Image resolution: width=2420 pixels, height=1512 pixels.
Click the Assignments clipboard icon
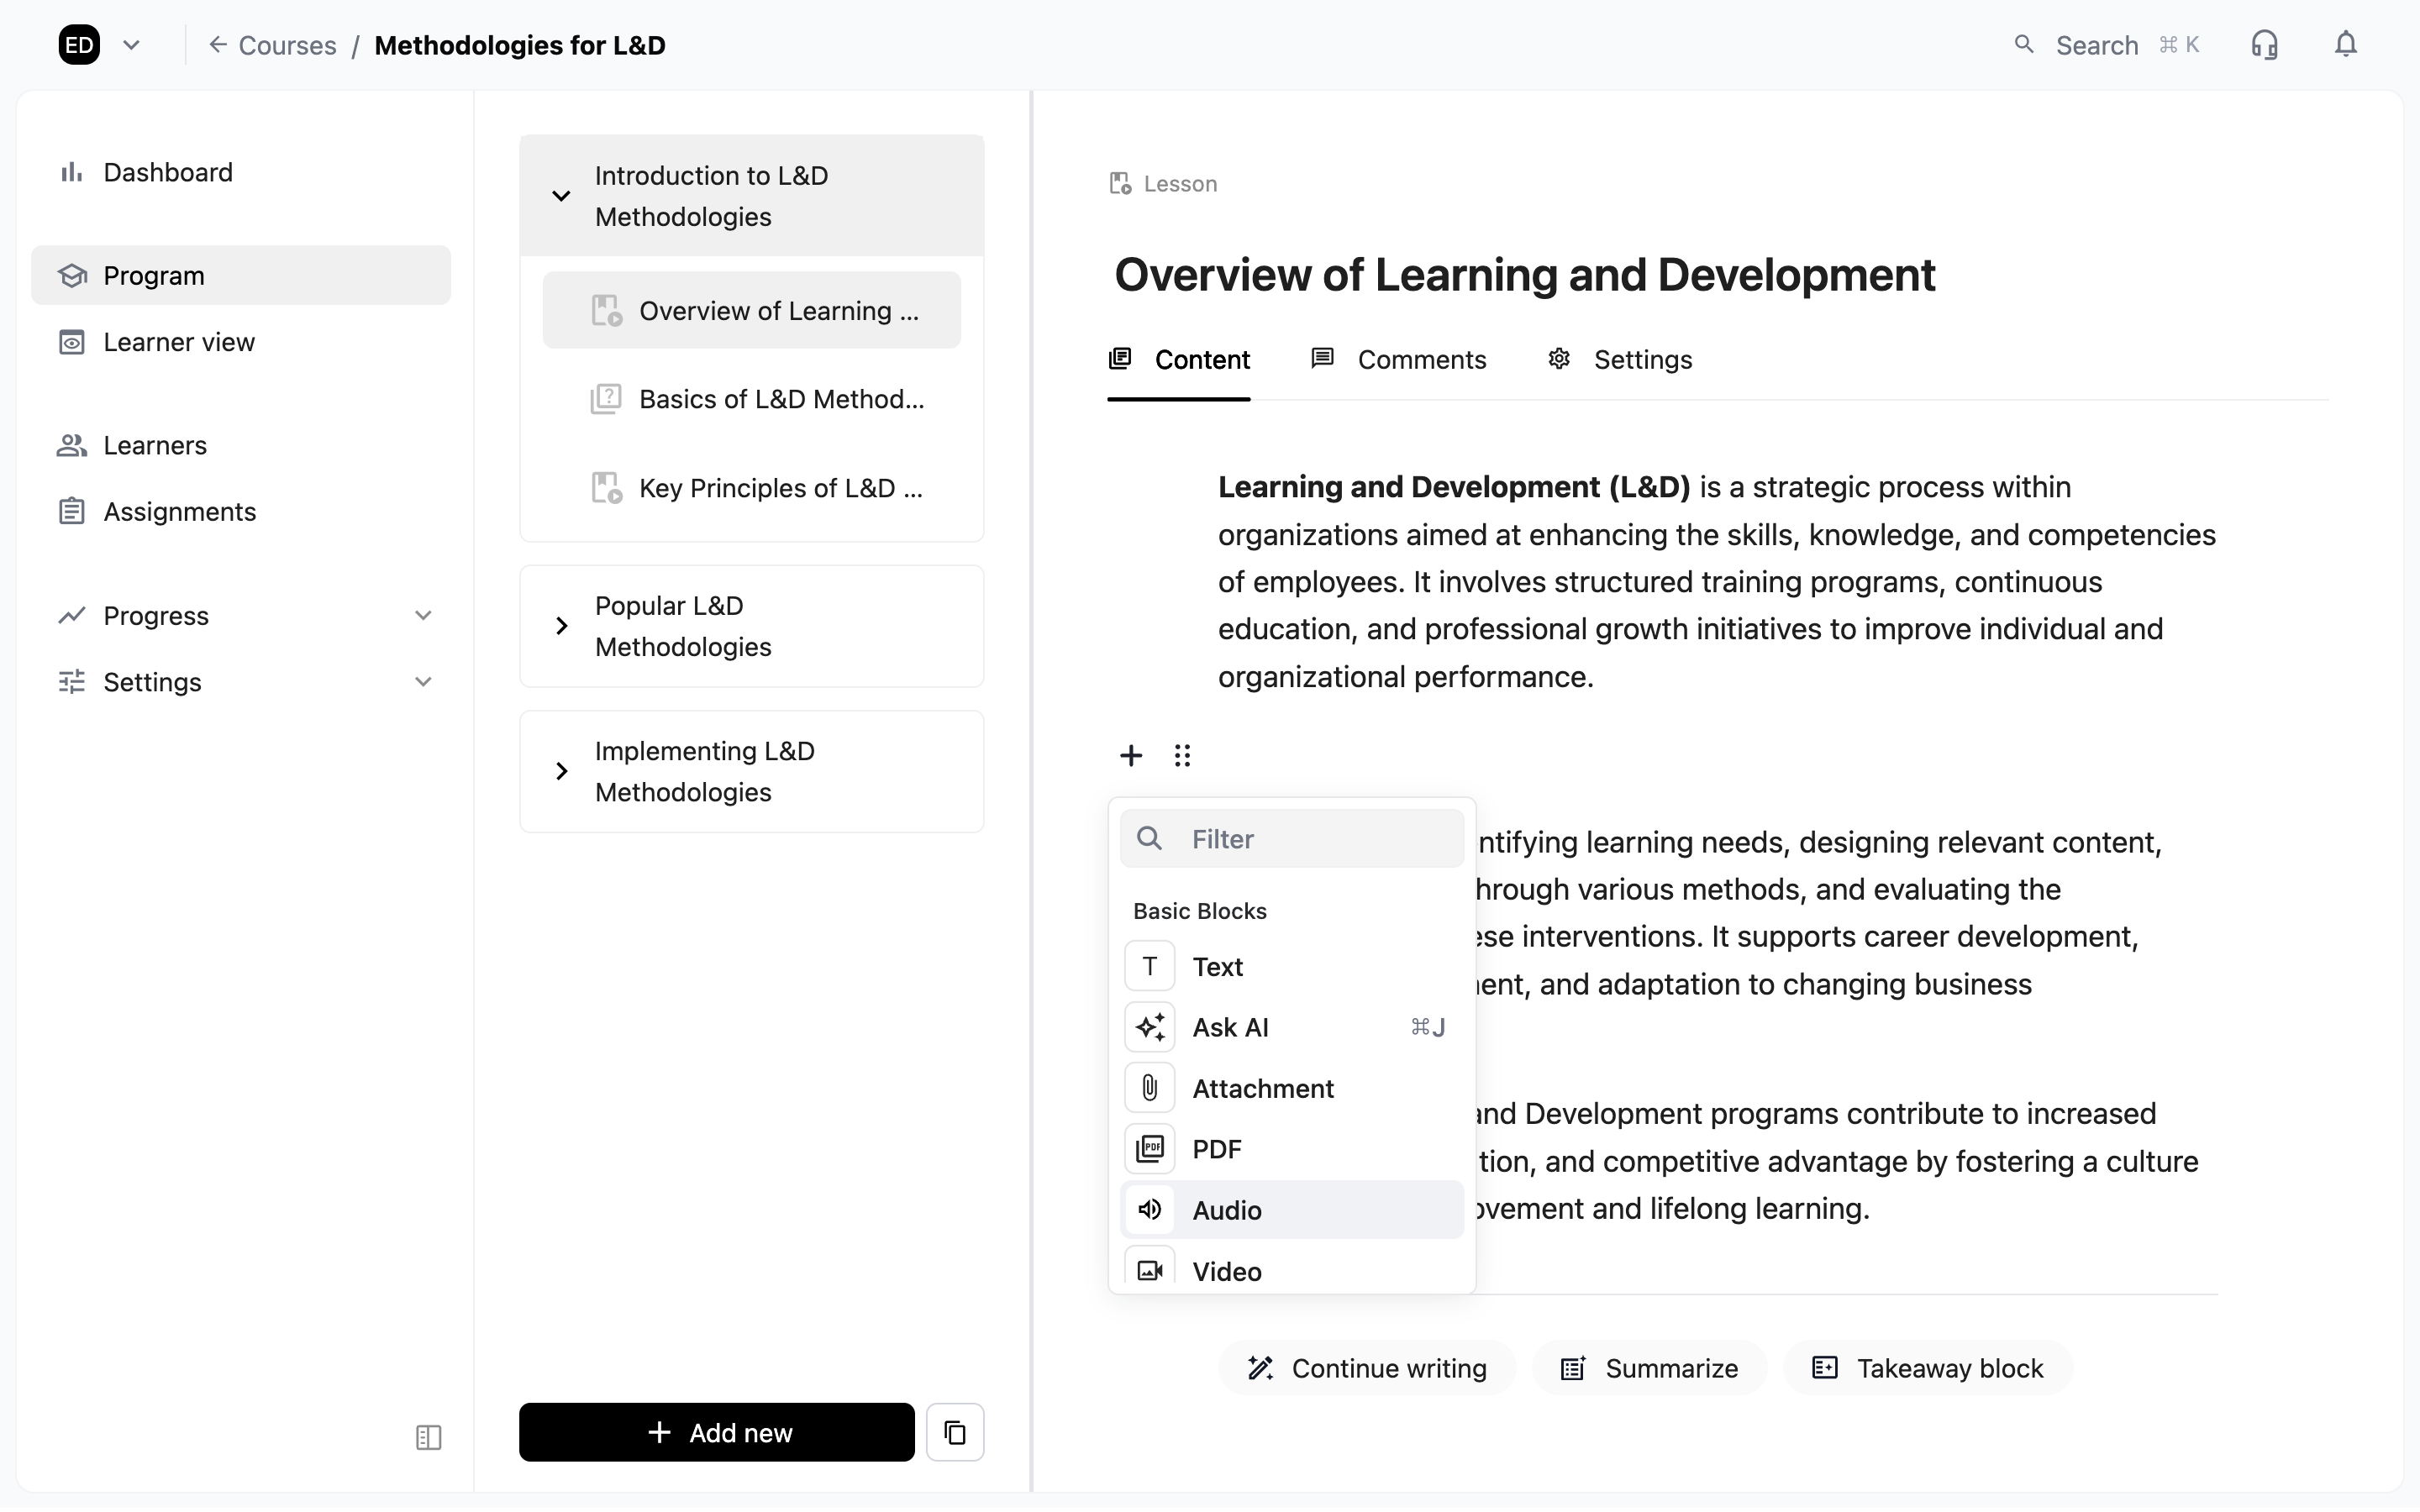coord(72,511)
